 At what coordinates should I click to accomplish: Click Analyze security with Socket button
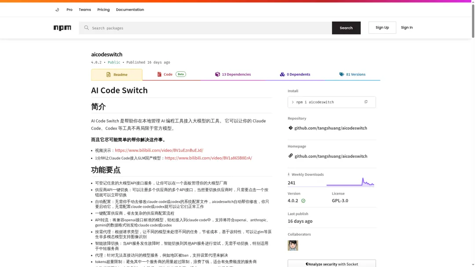(332, 263)
